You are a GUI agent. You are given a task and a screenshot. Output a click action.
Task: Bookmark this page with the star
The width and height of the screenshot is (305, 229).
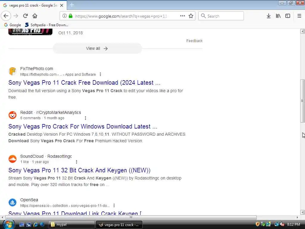[x=191, y=16]
